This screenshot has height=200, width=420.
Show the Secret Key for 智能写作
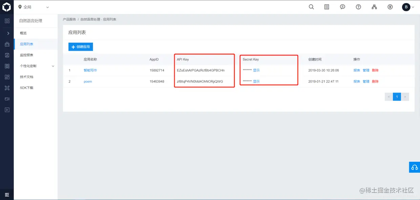256,70
